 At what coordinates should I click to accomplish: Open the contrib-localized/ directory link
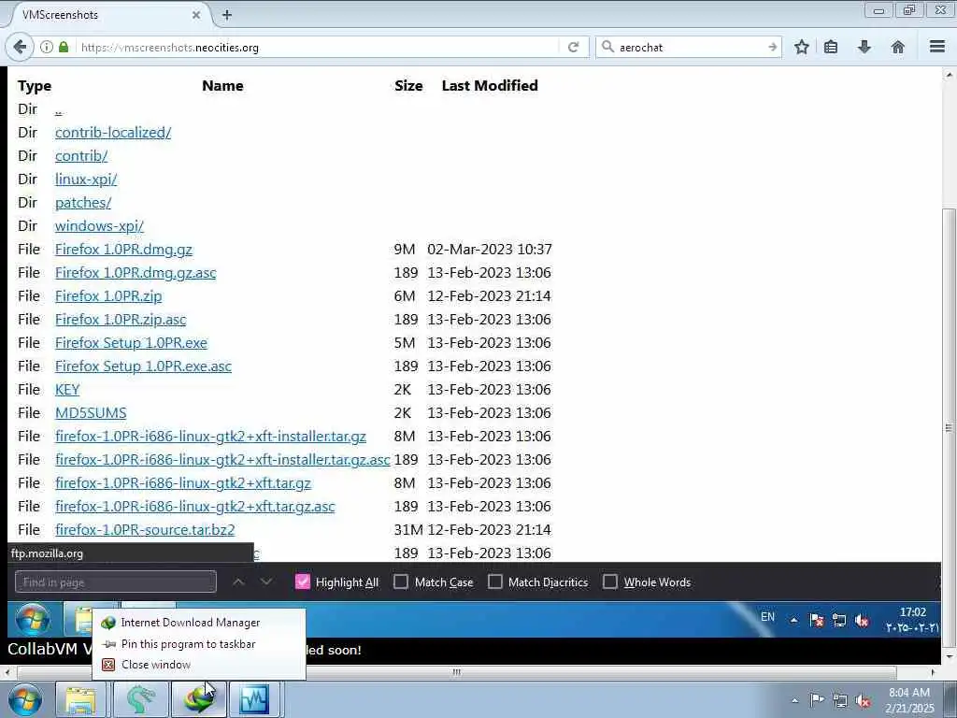(x=113, y=133)
